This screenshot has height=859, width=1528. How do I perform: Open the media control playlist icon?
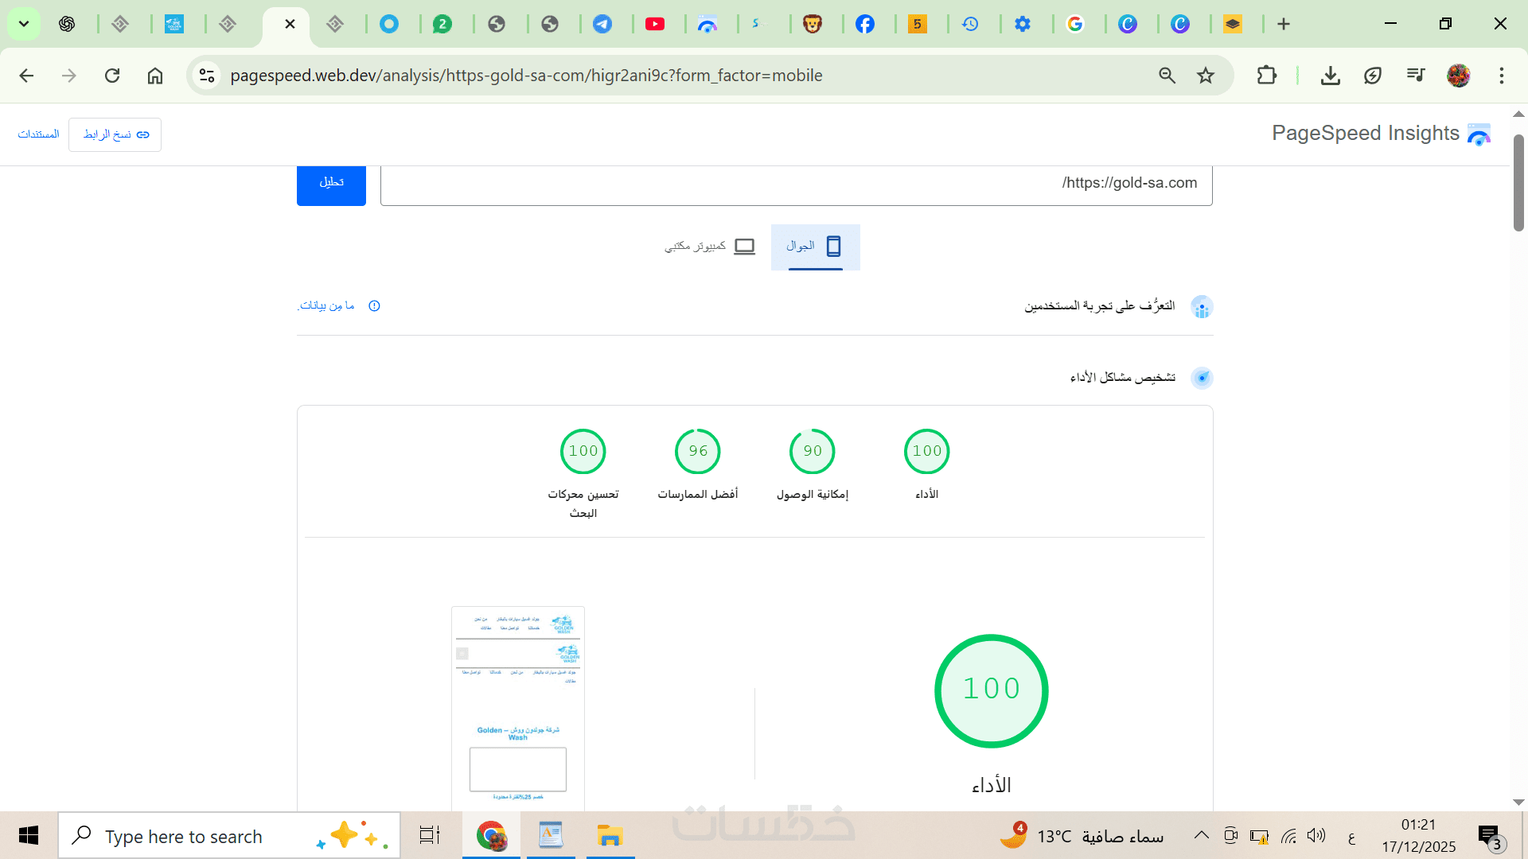[1415, 76]
